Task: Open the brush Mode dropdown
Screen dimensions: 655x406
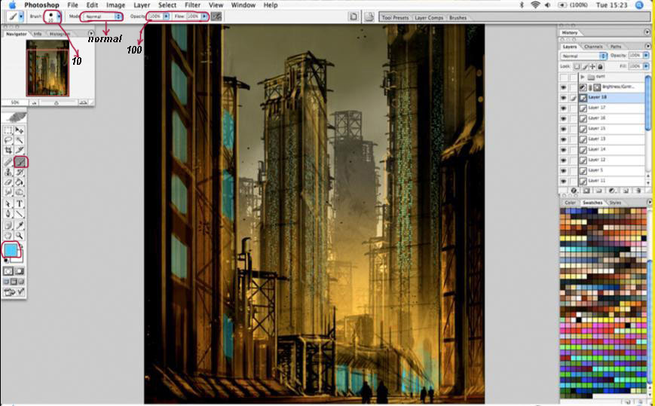Action: click(x=102, y=17)
